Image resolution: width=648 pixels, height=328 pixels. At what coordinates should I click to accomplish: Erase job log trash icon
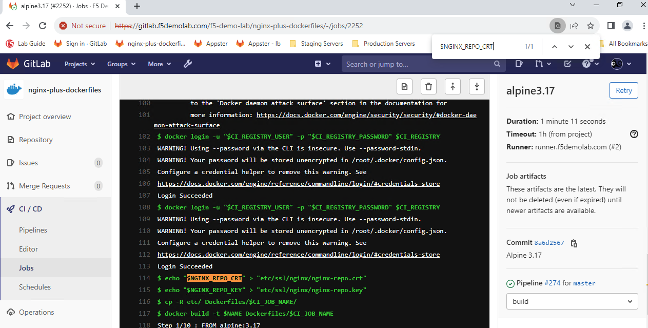[428, 86]
